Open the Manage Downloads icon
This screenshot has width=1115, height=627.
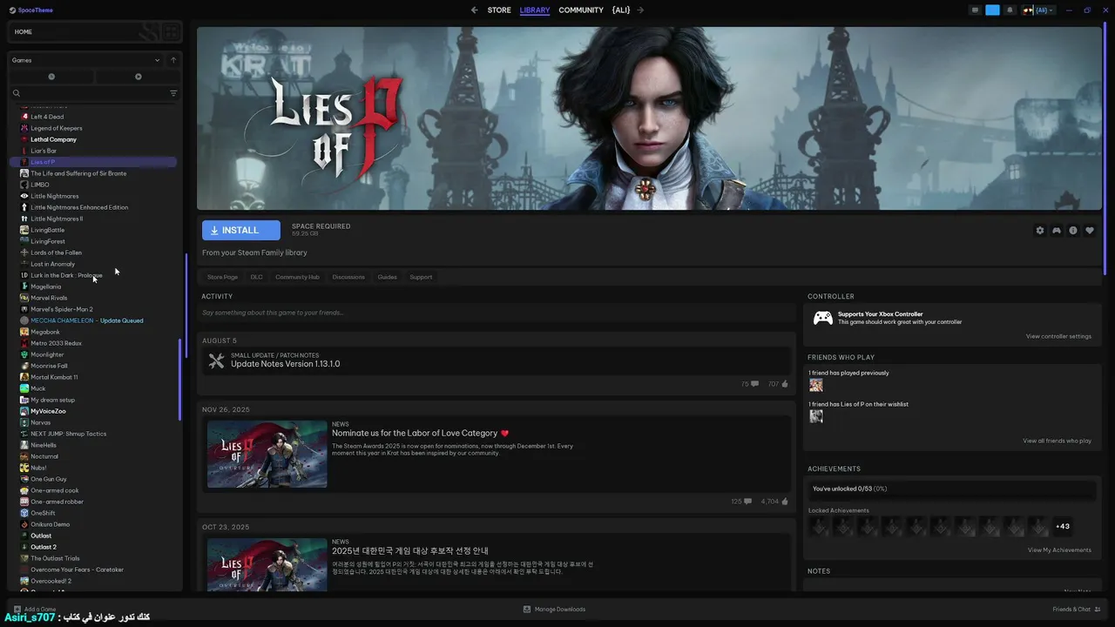(527, 610)
